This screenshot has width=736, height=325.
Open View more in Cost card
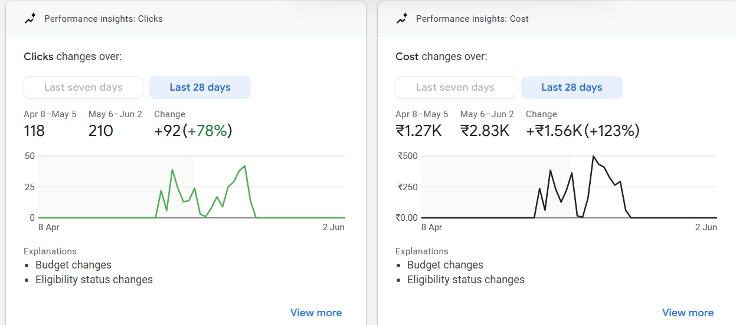click(688, 313)
